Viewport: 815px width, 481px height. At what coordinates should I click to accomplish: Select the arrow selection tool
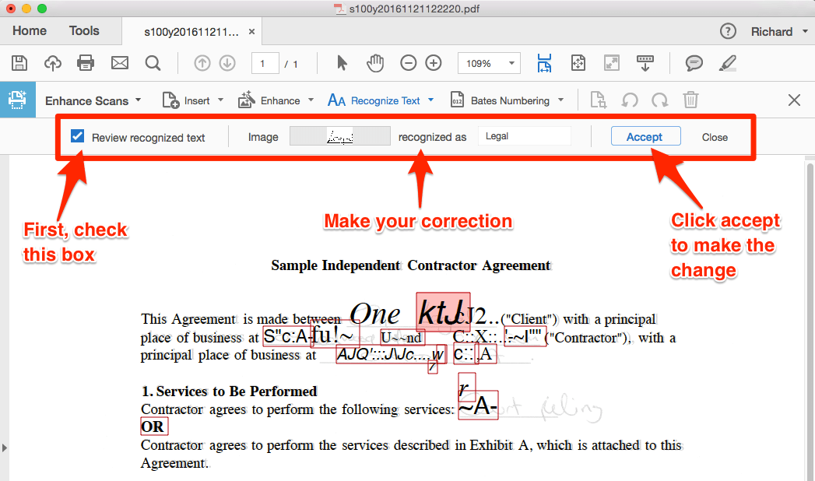tap(342, 63)
